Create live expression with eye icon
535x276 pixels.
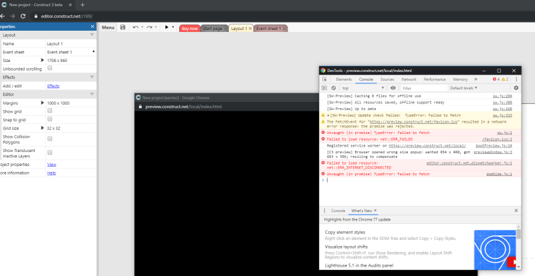393,88
